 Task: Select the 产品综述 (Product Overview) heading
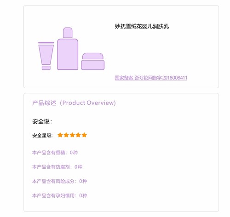(74, 103)
